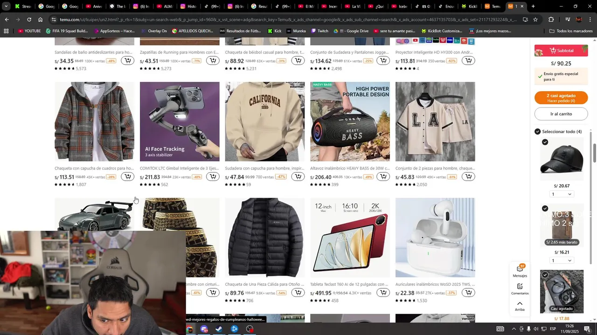
Task: Add Conjunto de 2 piezas S/45.83 to cart
Action: tap(469, 177)
